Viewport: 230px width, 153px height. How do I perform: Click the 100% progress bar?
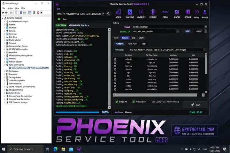pos(77,112)
